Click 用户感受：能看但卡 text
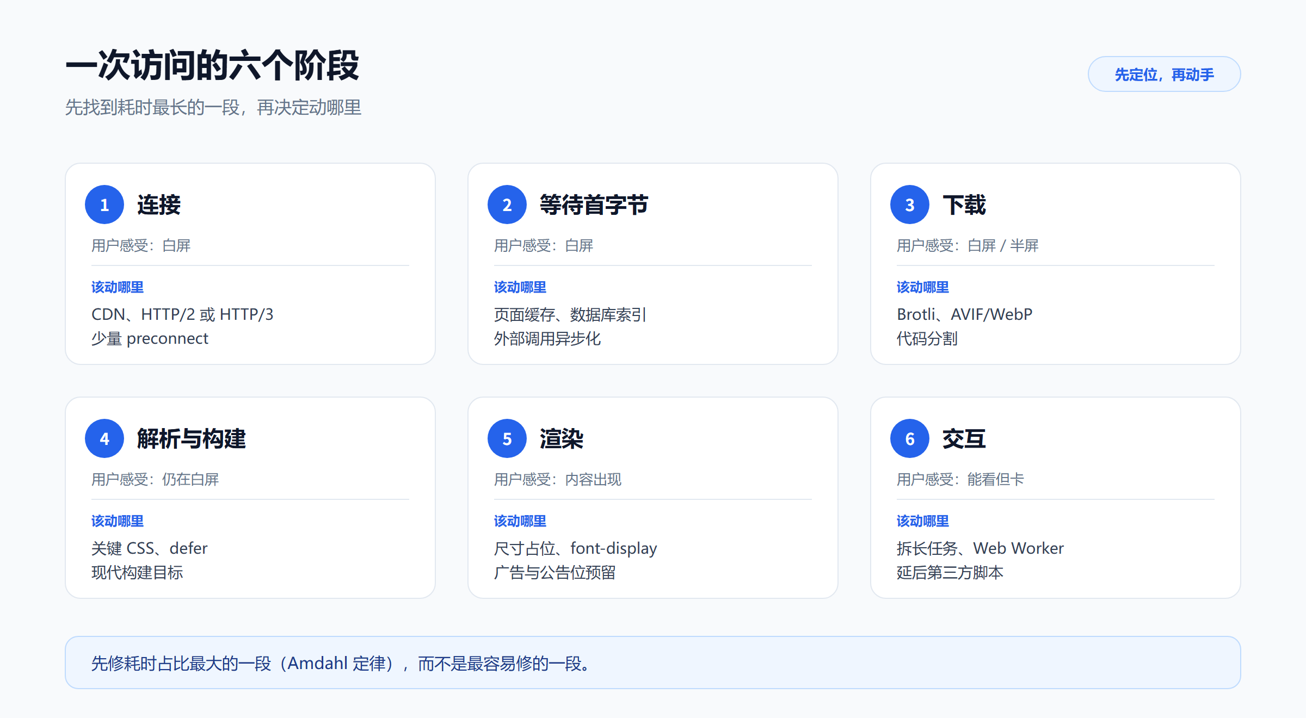This screenshot has width=1306, height=718. [x=960, y=479]
